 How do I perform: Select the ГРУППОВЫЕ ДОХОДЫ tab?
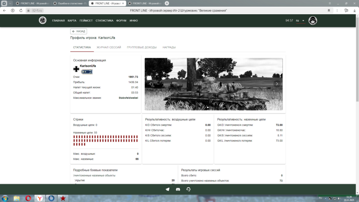pyautogui.click(x=141, y=47)
